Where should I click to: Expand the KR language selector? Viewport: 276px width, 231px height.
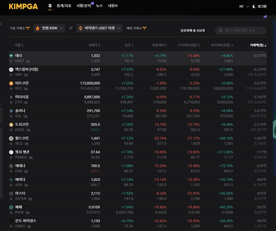click(244, 6)
